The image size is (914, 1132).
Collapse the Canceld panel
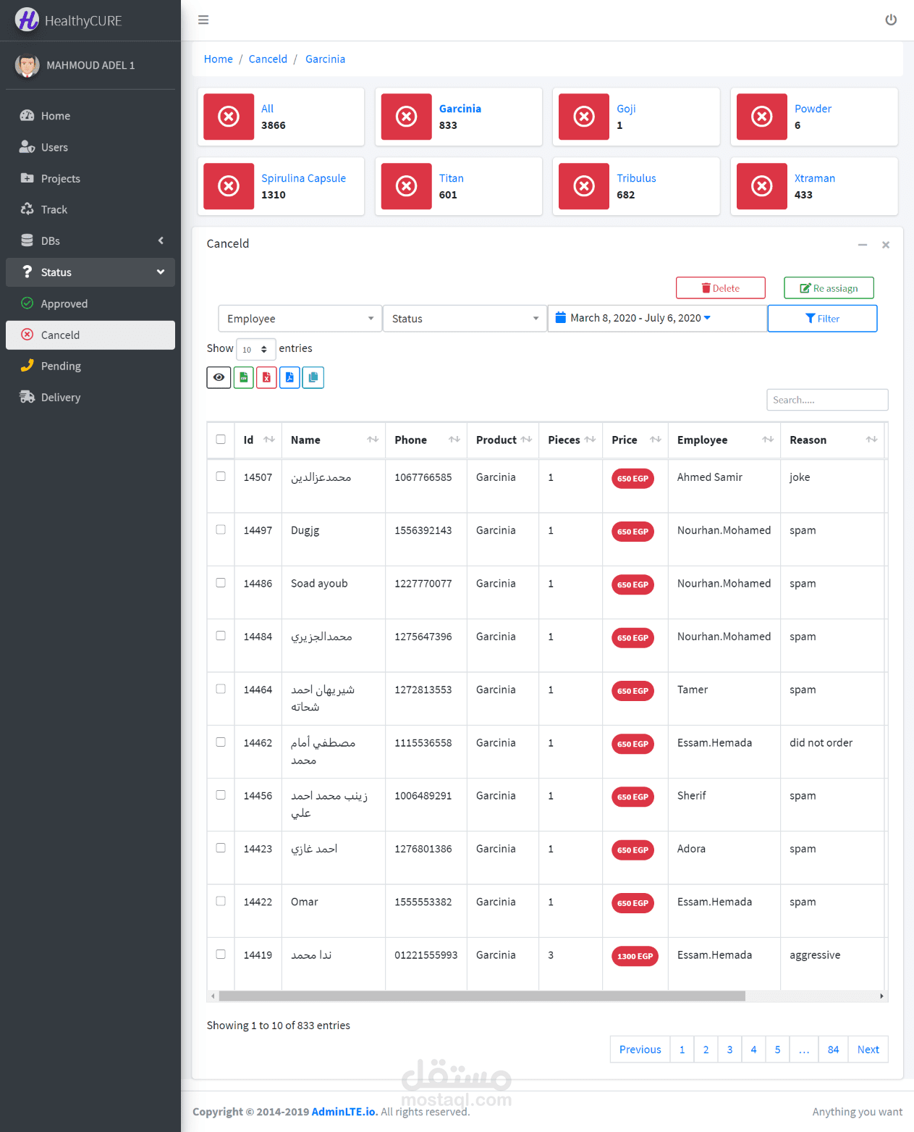[x=863, y=245]
